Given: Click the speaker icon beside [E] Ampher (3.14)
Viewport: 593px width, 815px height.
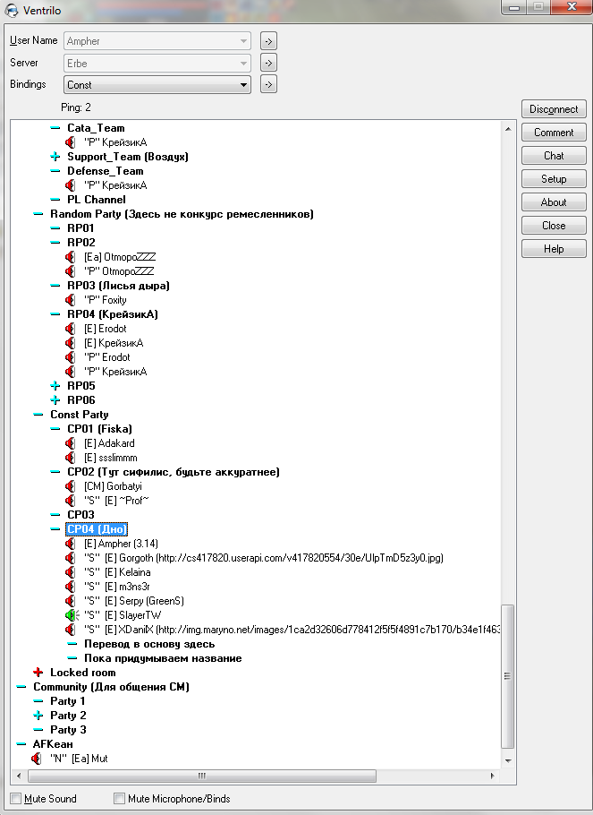Looking at the screenshot, I should pos(70,544).
